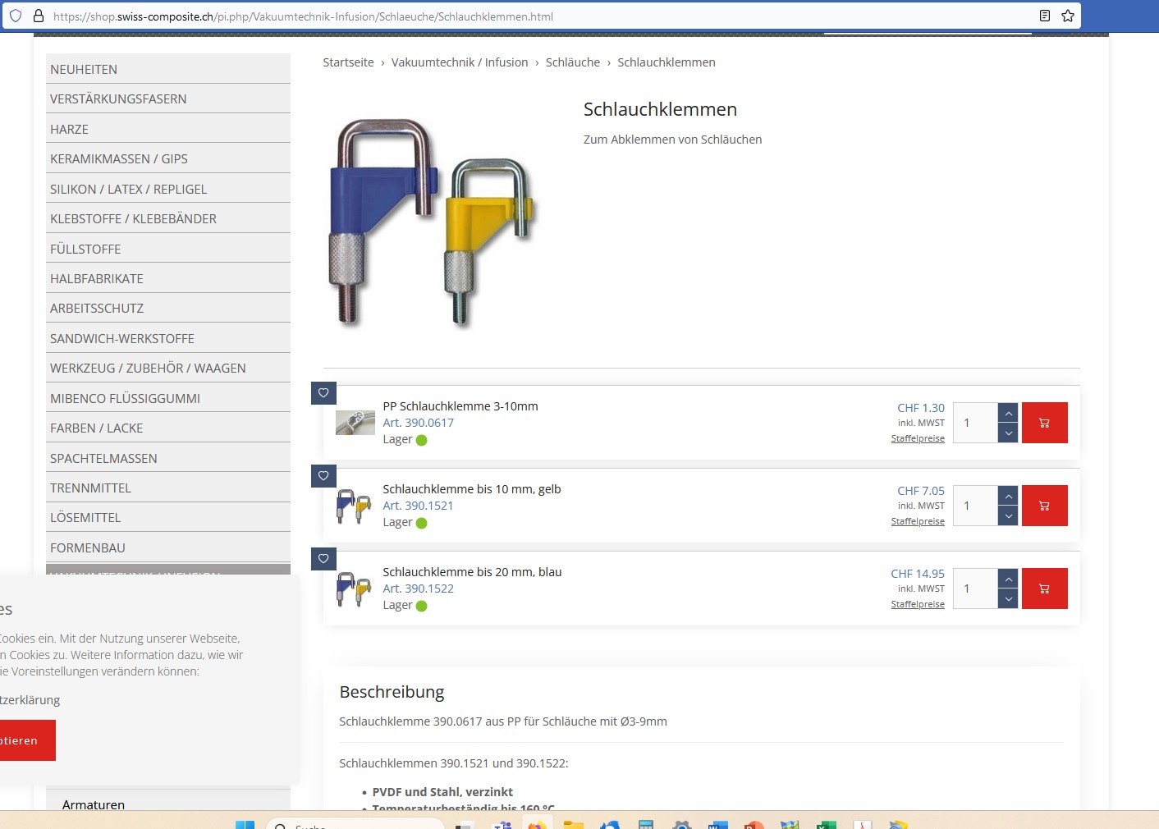Increase quantity for Schlauchklemme bis 20 mm blau
The height and width of the screenshot is (829, 1159).
point(1008,579)
